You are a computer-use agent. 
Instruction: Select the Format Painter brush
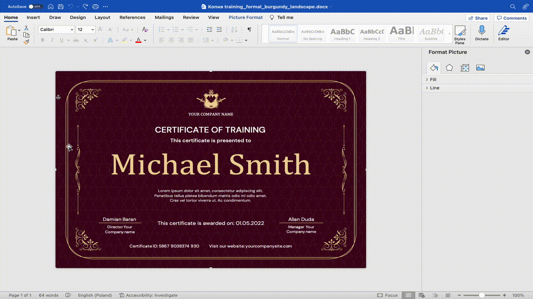coord(26,42)
